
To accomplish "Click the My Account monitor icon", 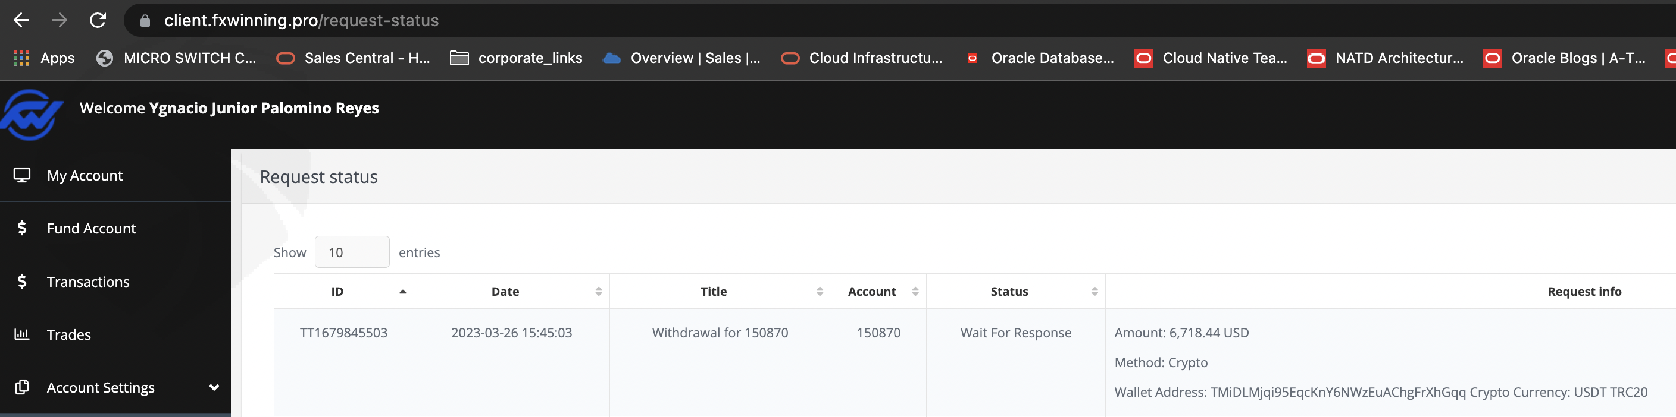I will pyautogui.click(x=22, y=175).
